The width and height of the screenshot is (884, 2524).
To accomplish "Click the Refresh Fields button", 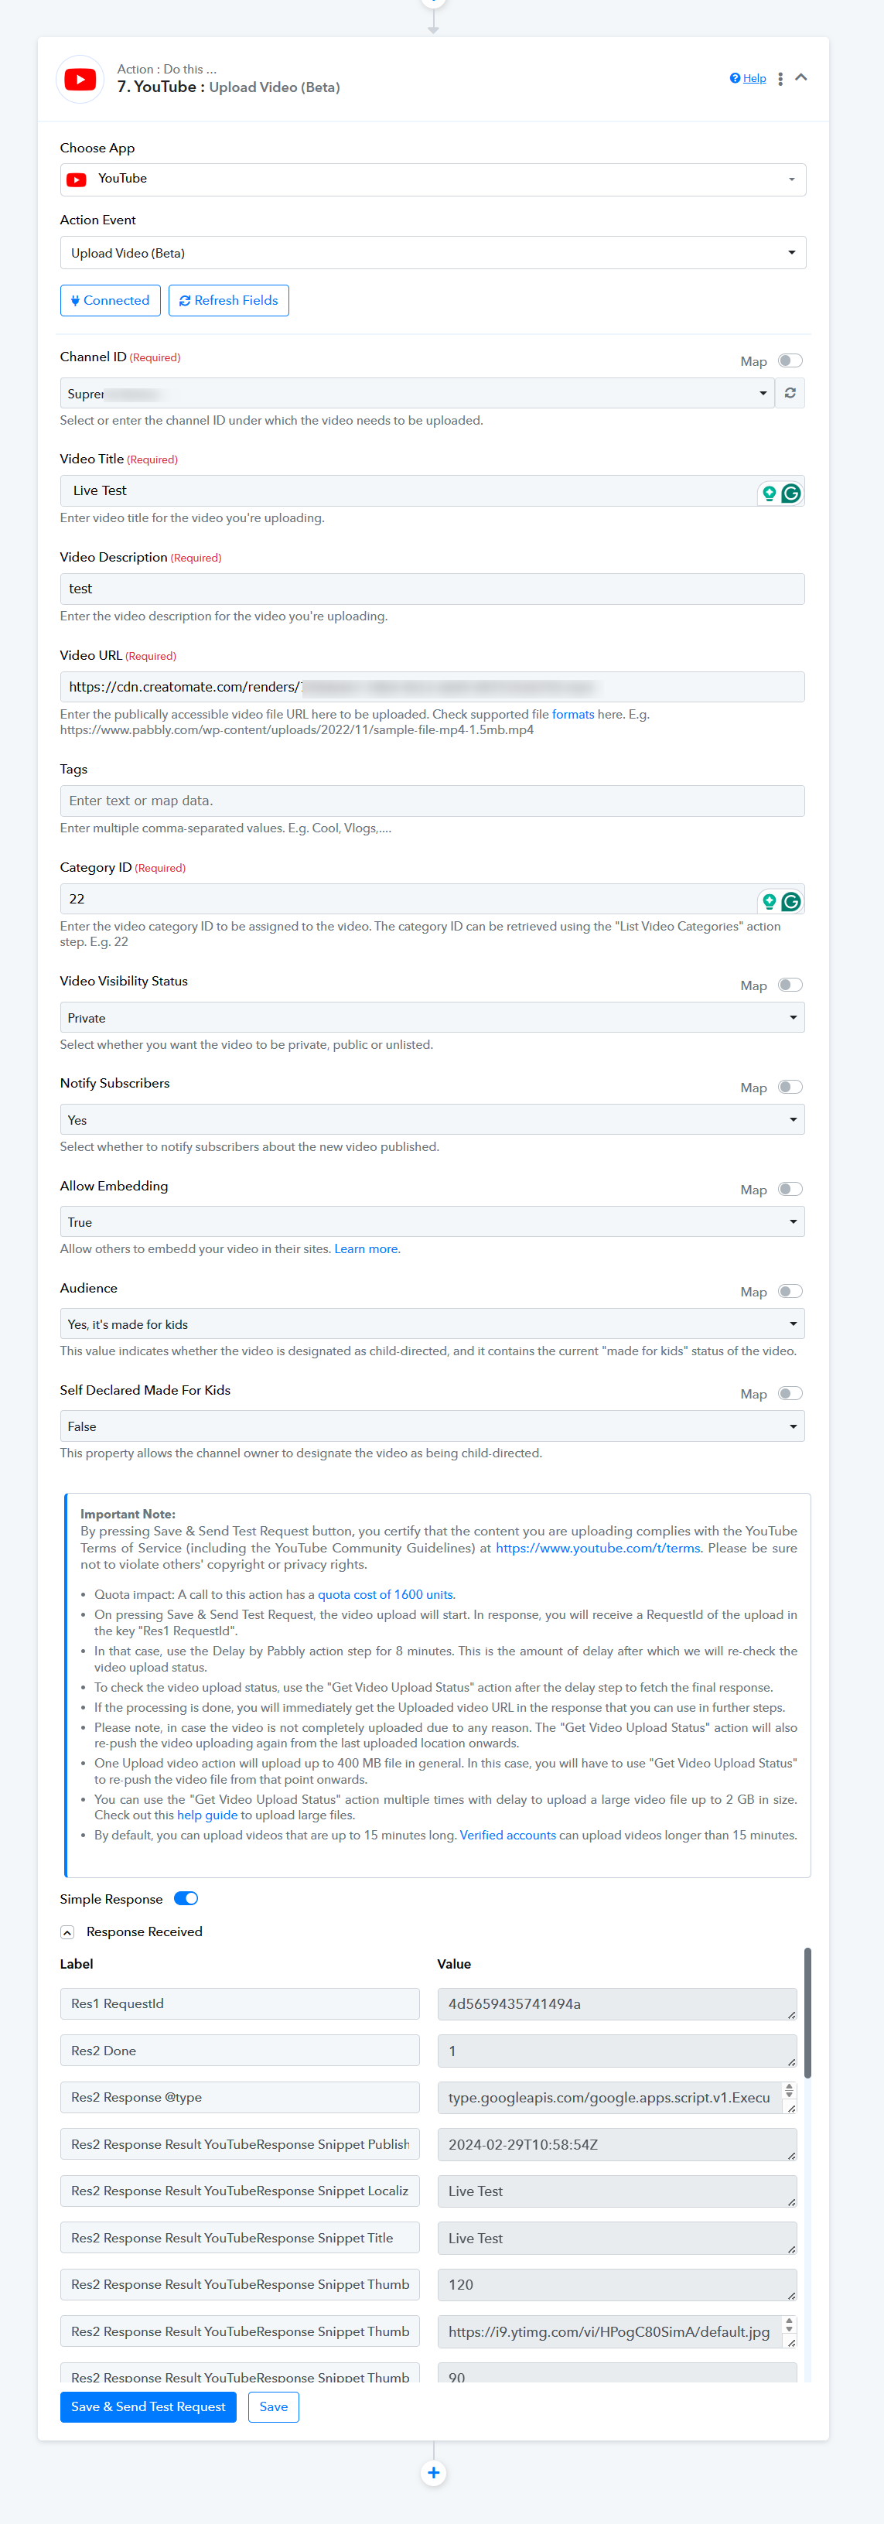I will [x=228, y=301].
